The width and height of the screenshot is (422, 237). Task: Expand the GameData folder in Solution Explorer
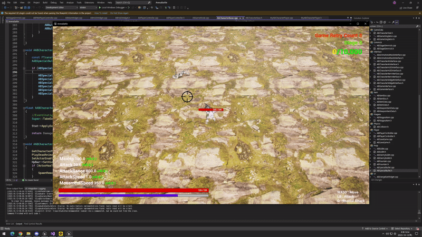pos(377,30)
